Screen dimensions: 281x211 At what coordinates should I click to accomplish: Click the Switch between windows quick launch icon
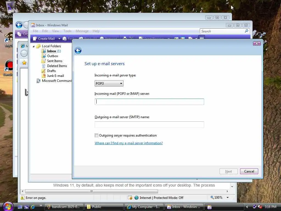(26, 207)
